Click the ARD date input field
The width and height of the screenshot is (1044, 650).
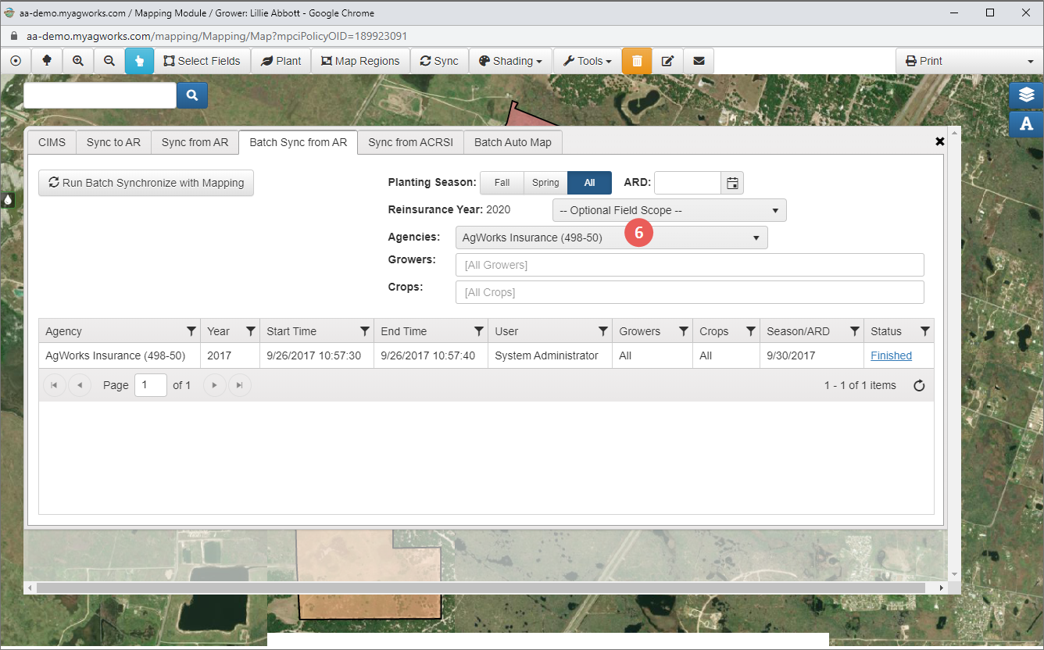click(x=688, y=183)
